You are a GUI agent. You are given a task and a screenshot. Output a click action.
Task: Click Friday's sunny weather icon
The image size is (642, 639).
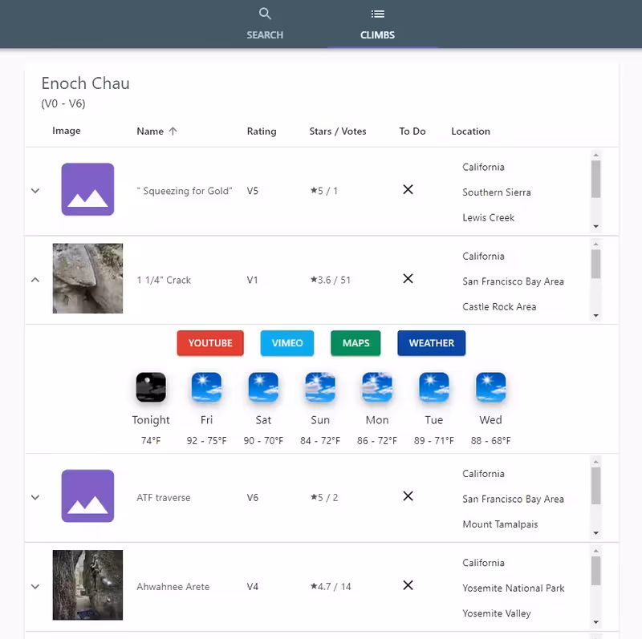coord(206,387)
